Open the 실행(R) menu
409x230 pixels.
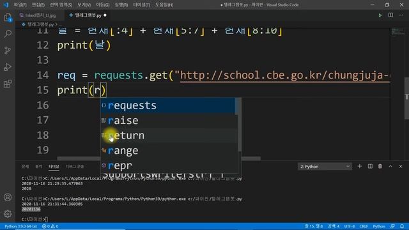(x=121, y=5)
